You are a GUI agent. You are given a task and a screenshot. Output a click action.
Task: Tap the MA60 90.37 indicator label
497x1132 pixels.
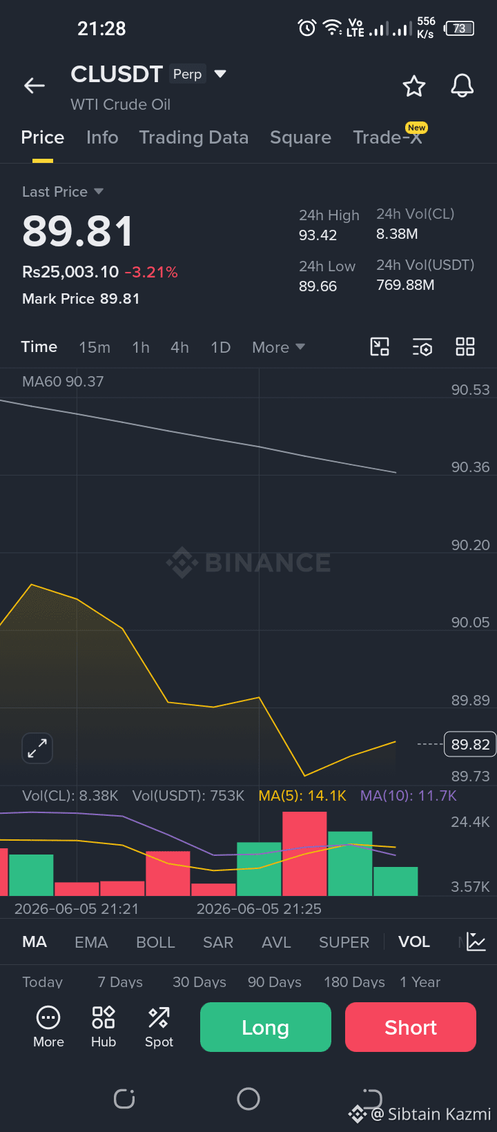63,381
